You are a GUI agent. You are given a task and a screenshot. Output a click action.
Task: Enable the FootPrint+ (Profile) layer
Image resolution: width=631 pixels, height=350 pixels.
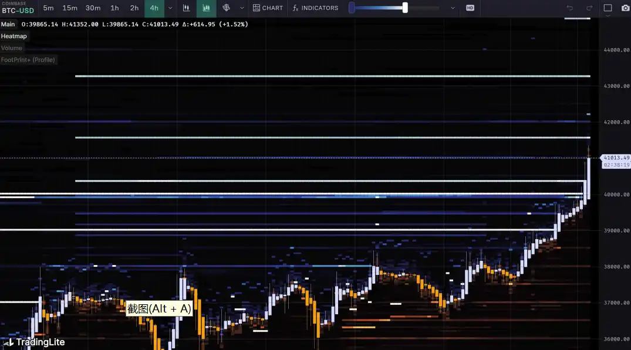coord(28,60)
